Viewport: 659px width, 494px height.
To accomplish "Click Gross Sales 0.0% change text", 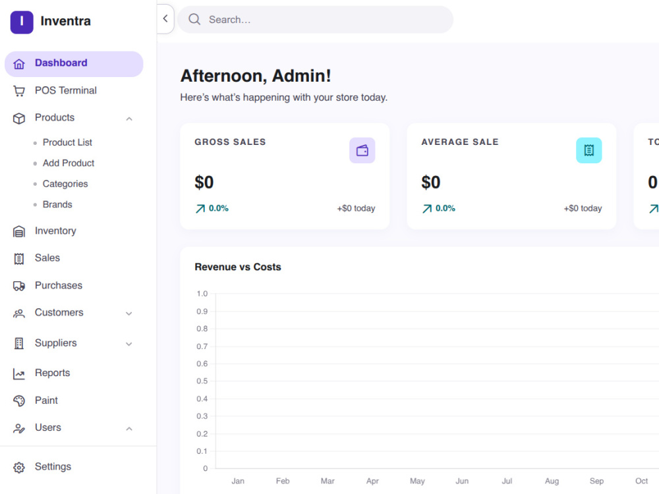I will (x=219, y=208).
